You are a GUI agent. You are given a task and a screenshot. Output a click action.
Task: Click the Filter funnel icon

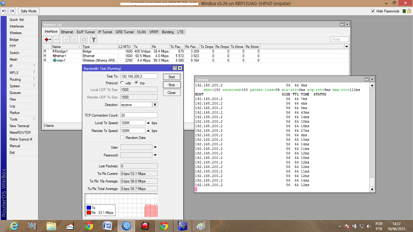pyautogui.click(x=93, y=40)
